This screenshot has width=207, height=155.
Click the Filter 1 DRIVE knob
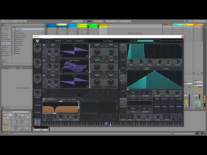coord(60,116)
